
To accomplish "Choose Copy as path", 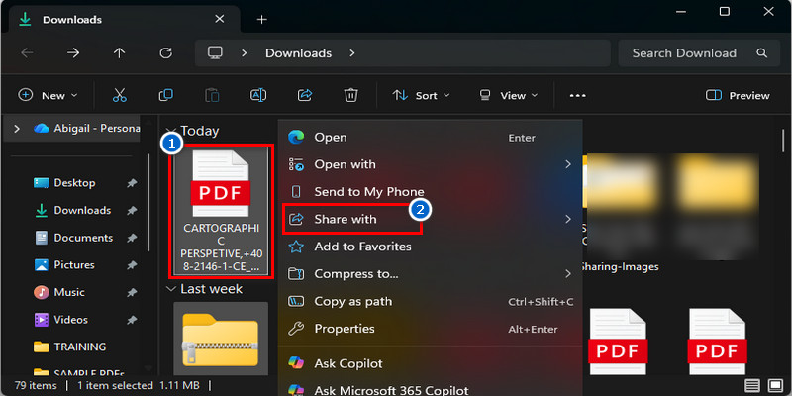I will (431, 301).
